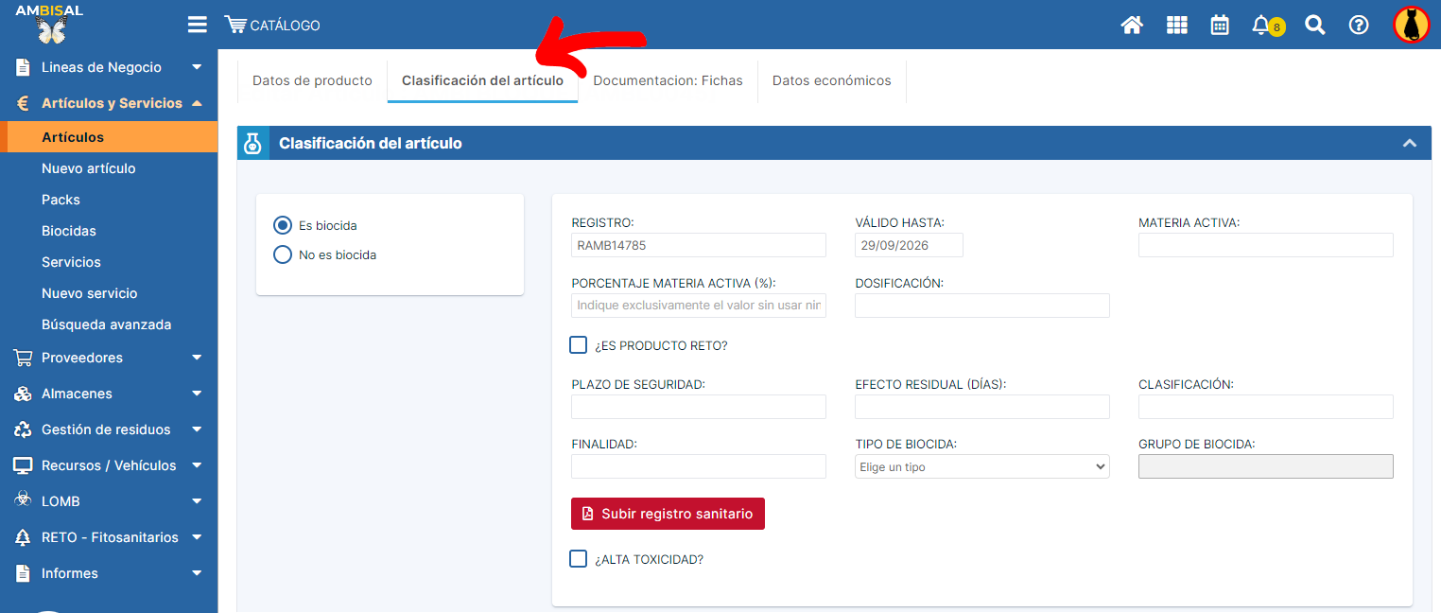Open the 'Datos económicos' tab
Viewport: 1441px width, 613px height.
click(x=831, y=80)
